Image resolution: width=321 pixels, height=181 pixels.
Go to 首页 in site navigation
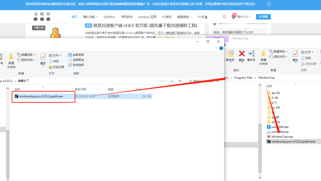pos(75,17)
